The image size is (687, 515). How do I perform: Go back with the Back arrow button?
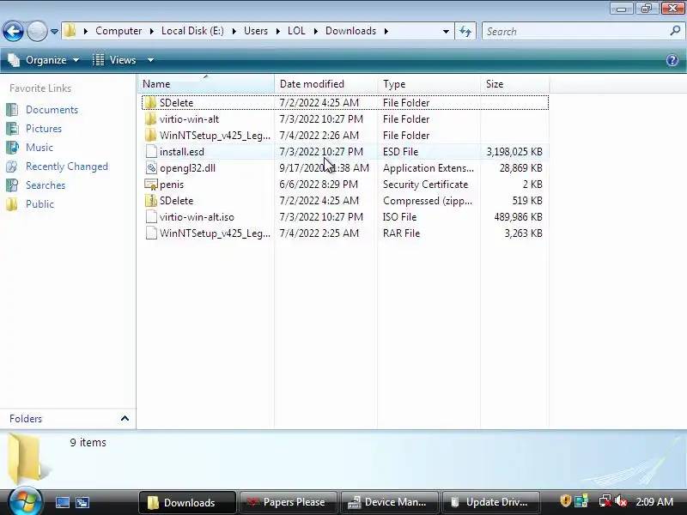point(13,31)
